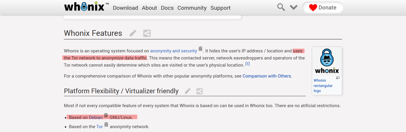The width and height of the screenshot is (406, 132).
Task: Open the Support menu item
Action: (x=221, y=8)
